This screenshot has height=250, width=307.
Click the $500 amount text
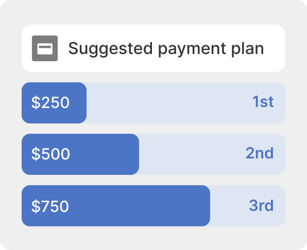(50, 154)
